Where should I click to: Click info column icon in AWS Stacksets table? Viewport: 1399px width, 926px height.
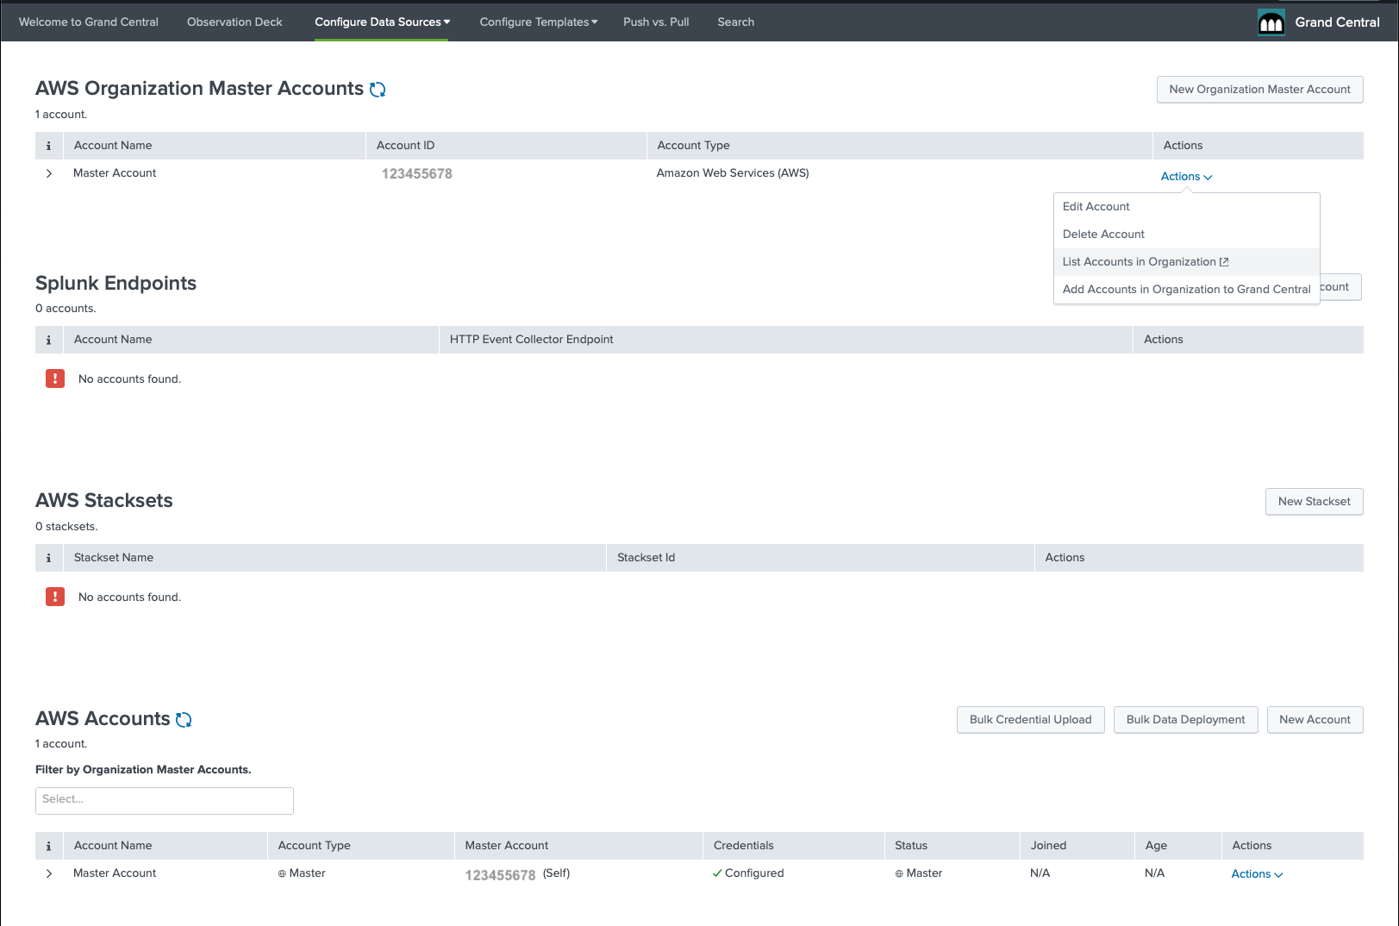click(x=48, y=558)
